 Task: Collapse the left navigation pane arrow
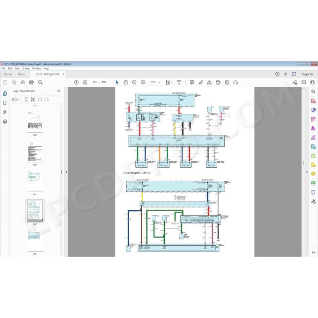[66, 172]
